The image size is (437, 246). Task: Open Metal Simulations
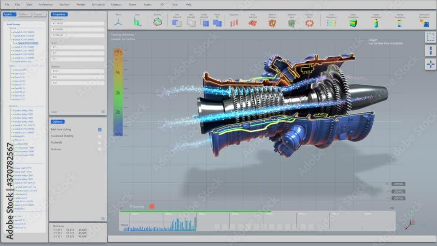353,23
